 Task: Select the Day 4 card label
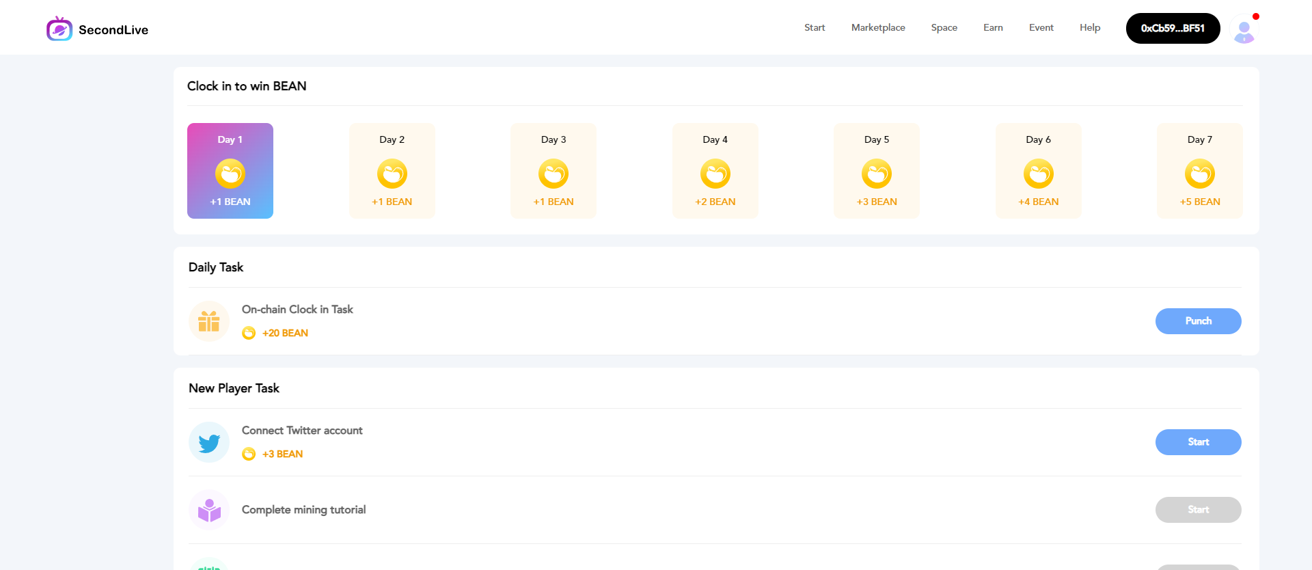coord(715,139)
